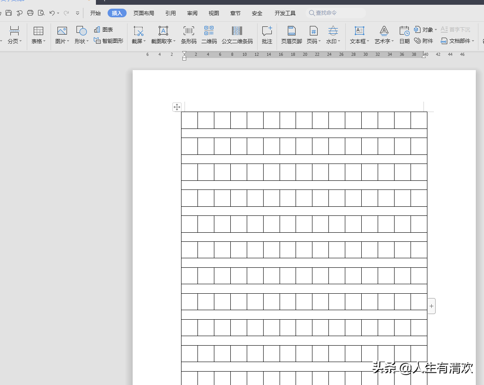Open 文档部件 document parts
The image size is (484, 385).
455,41
